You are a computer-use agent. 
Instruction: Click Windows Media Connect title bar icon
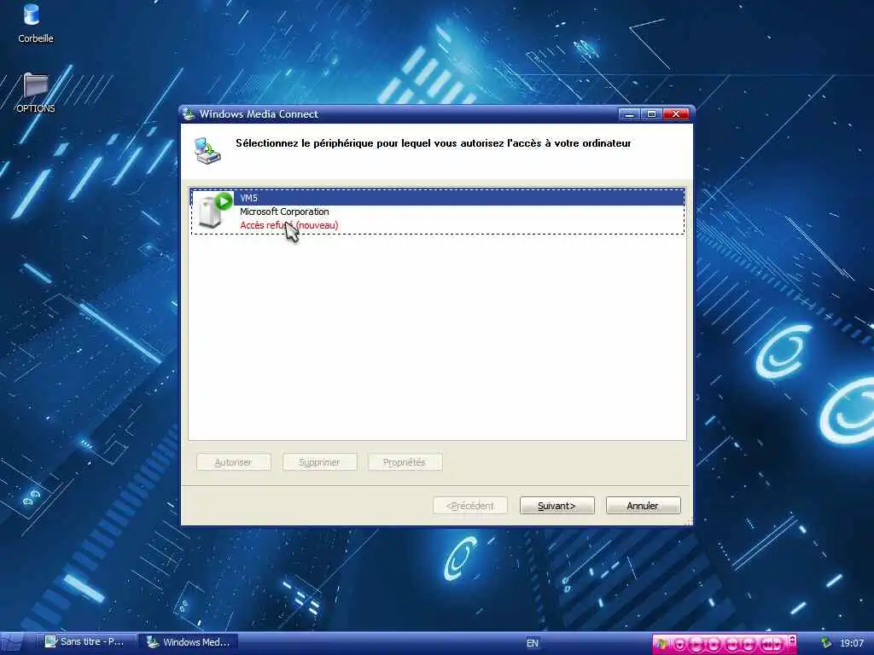pyautogui.click(x=189, y=114)
